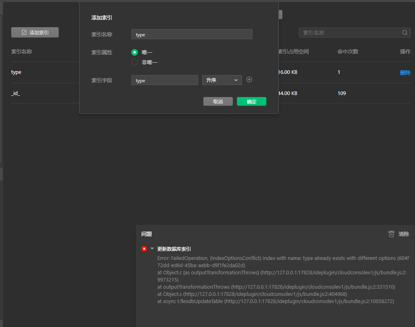The image size is (415, 327).
Task: Click the trash icon in 问题 panel
Action: click(x=391, y=234)
